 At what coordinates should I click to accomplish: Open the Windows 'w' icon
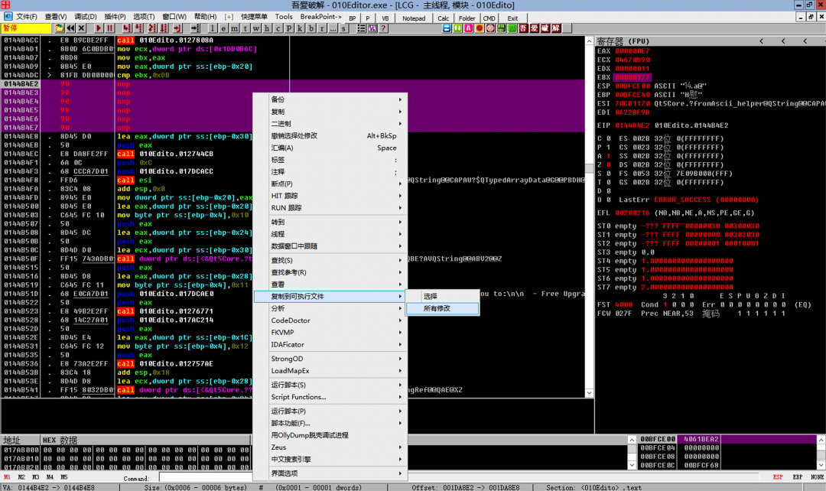tap(256, 28)
